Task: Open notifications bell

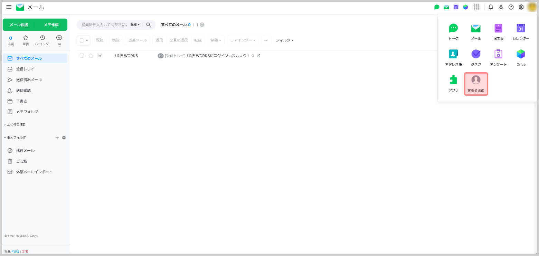Action: [491, 7]
